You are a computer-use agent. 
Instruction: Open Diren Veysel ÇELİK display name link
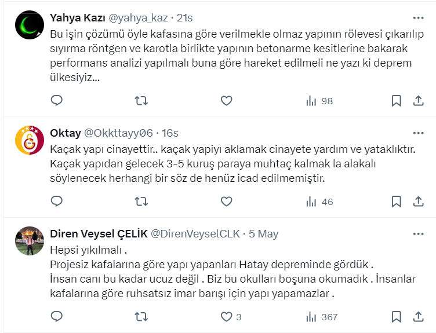point(98,234)
